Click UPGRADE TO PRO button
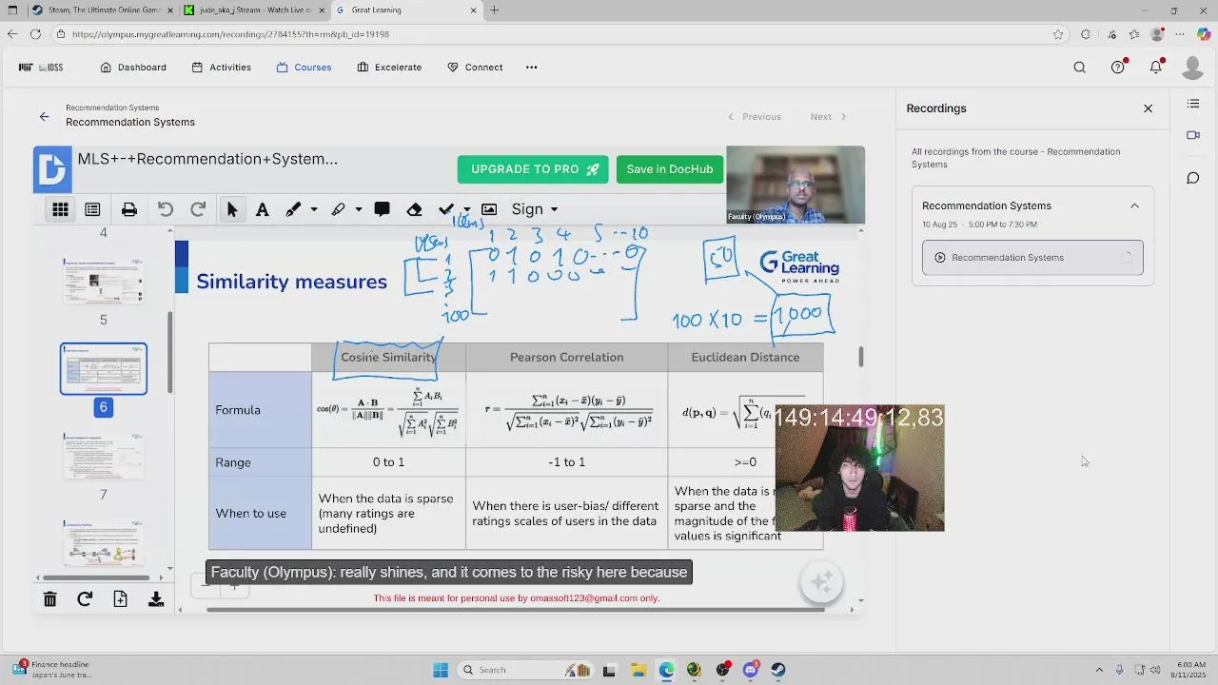This screenshot has height=685, width=1218. tap(534, 169)
